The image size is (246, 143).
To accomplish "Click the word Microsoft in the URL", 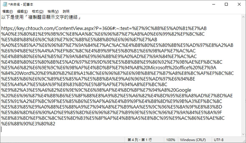I will [158, 68].
